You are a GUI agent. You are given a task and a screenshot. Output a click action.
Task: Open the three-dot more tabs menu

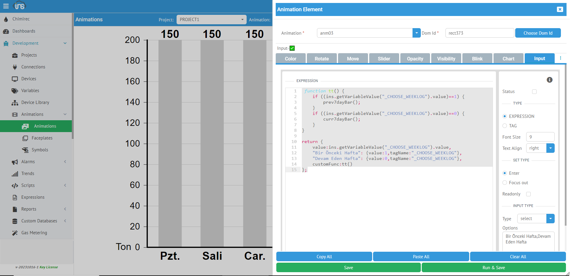(560, 58)
